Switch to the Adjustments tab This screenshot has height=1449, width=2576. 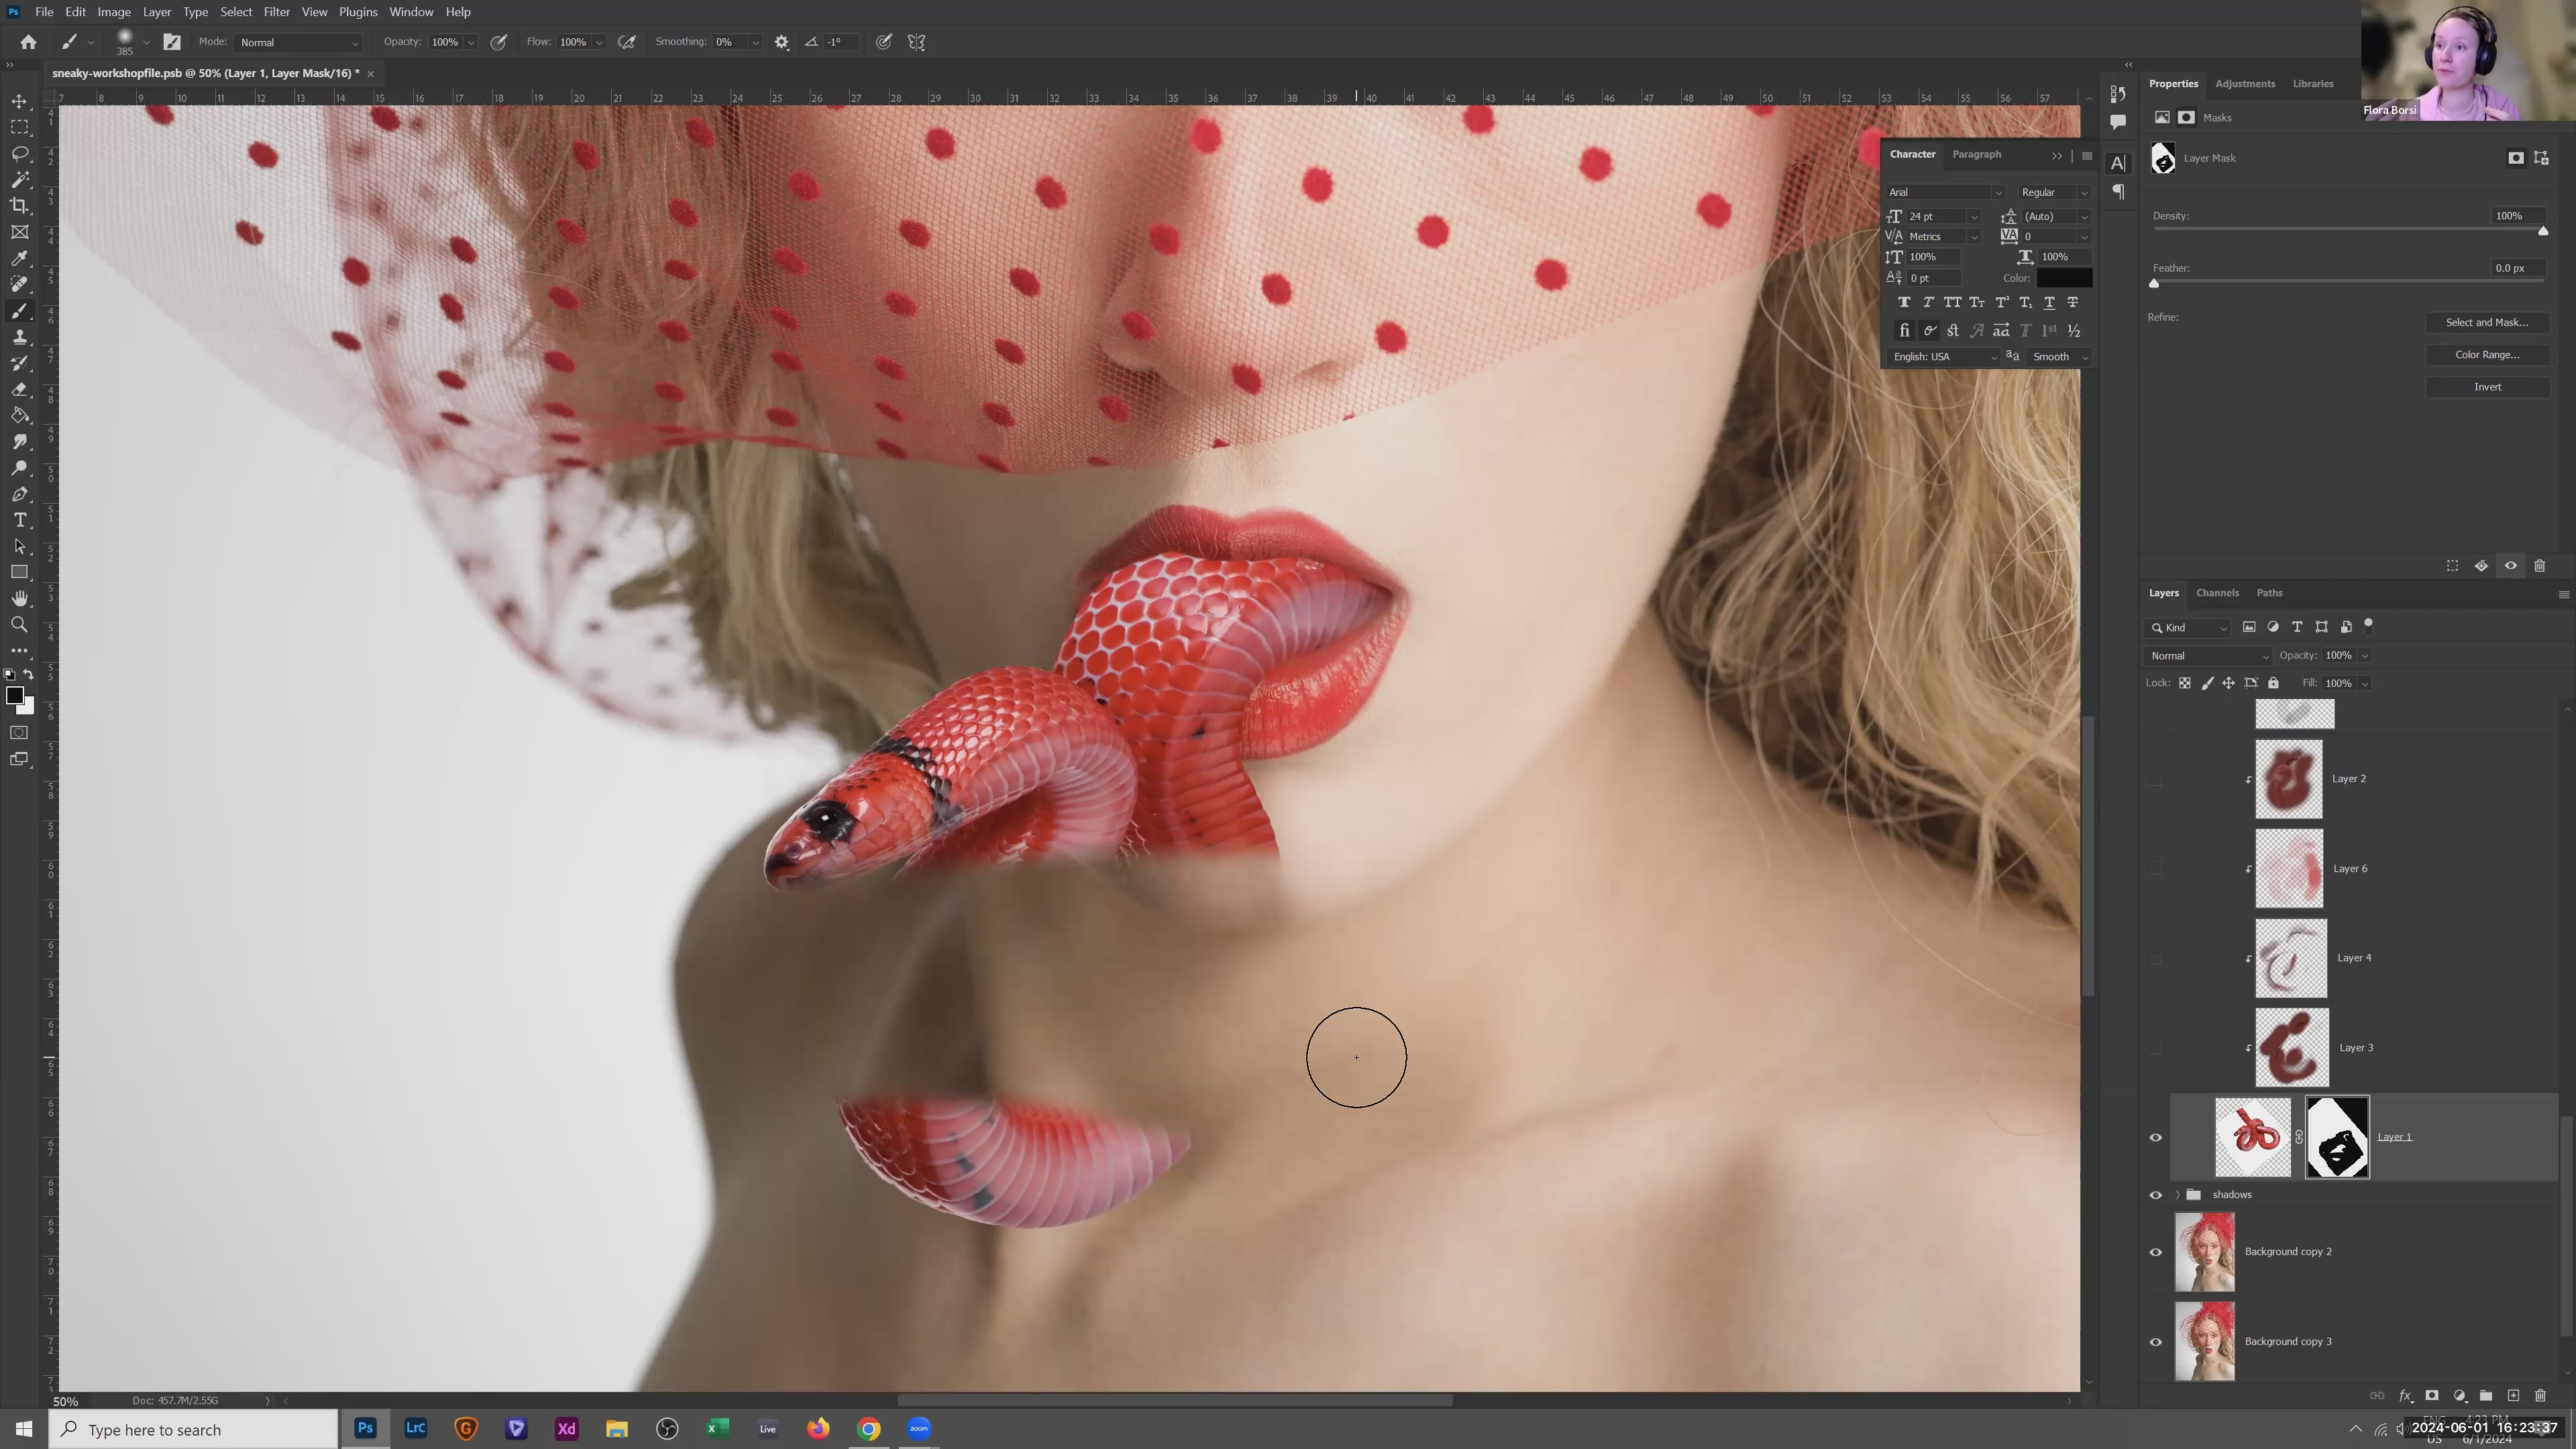point(2245,84)
